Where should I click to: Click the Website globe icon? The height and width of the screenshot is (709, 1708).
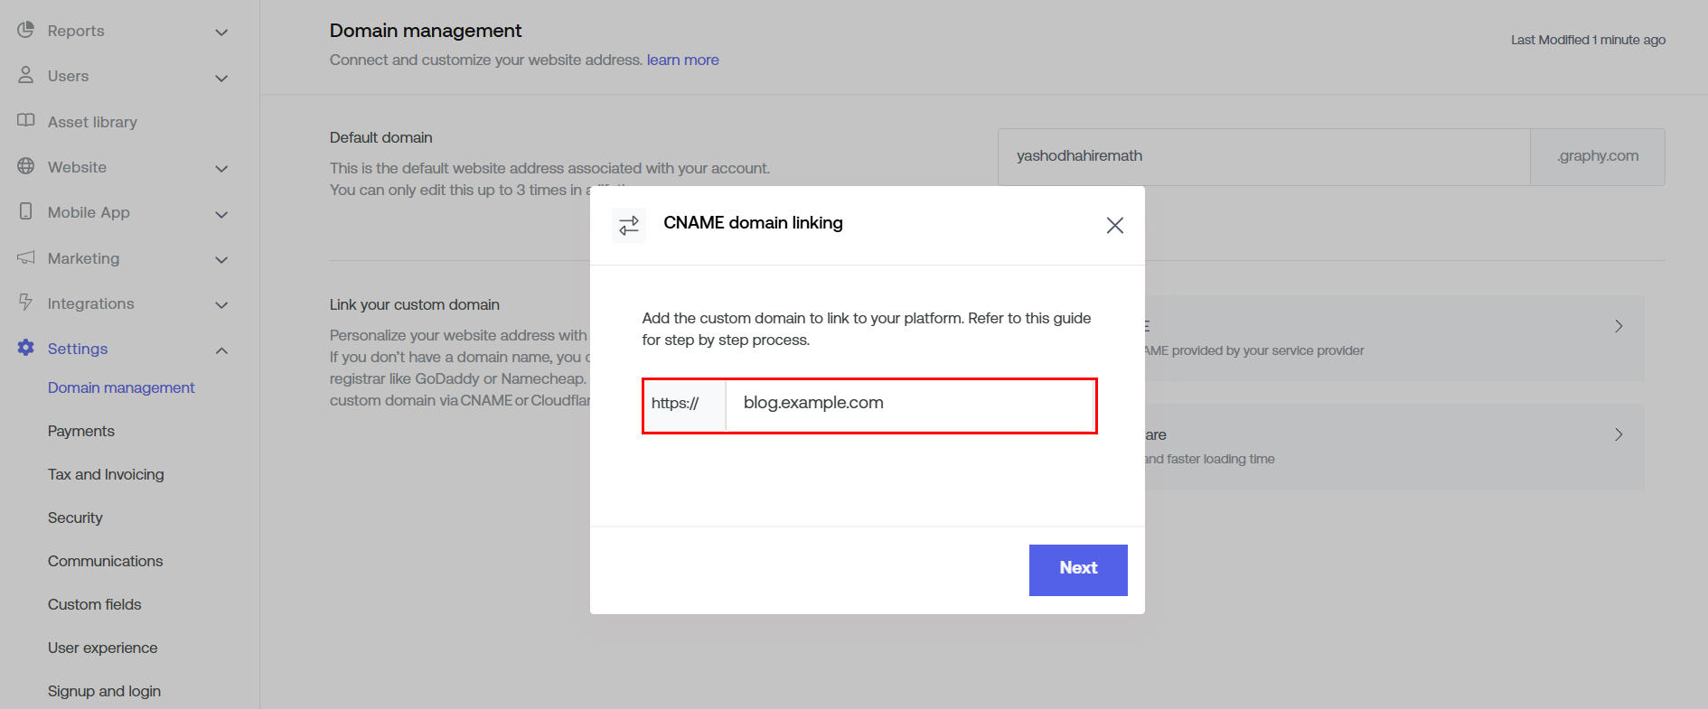pos(25,166)
